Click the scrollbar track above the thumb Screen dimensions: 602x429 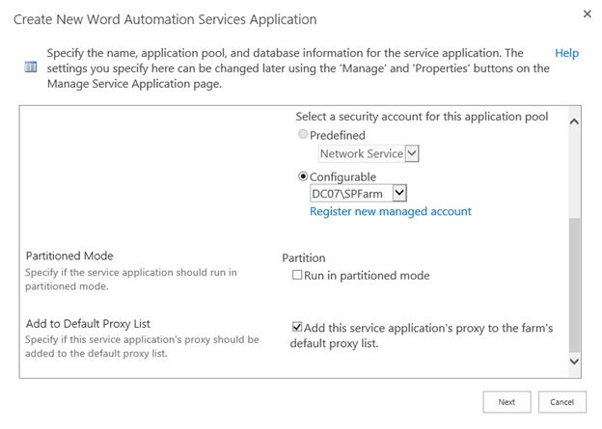pyautogui.click(x=575, y=174)
